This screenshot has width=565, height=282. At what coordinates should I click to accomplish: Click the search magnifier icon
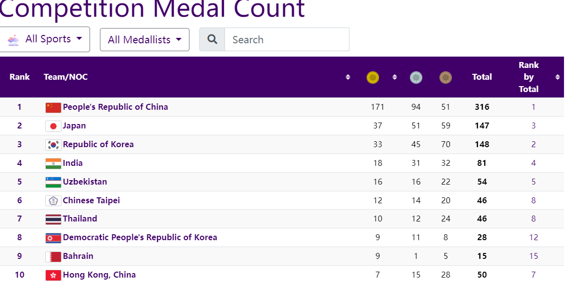(x=212, y=39)
